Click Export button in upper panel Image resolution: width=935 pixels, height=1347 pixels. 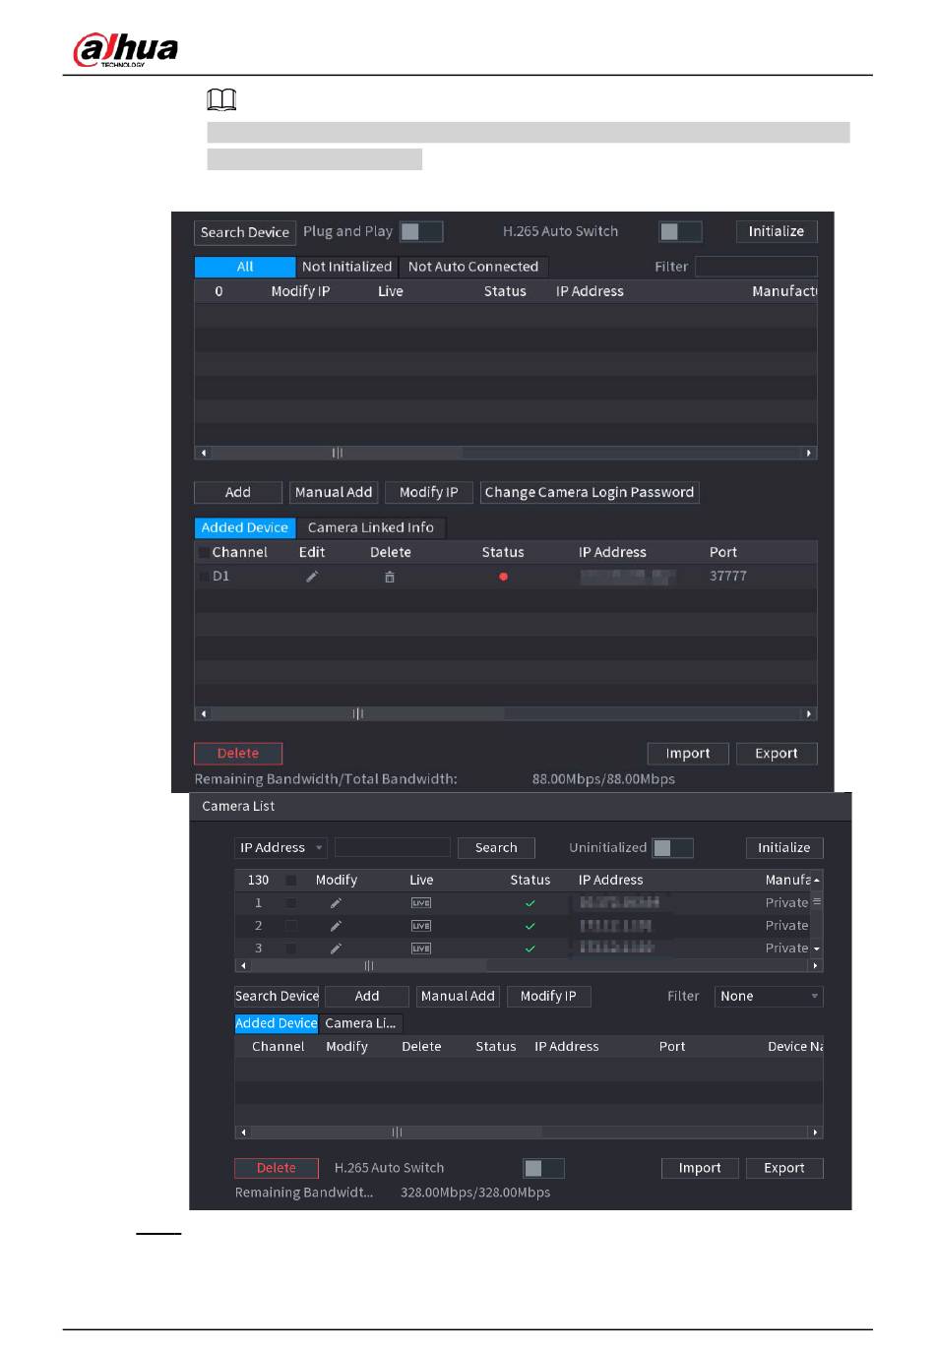point(777,754)
